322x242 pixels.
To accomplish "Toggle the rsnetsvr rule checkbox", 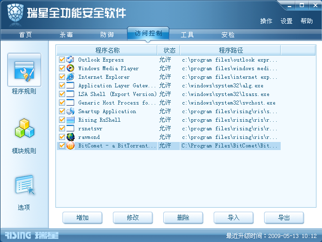I will (x=62, y=128).
